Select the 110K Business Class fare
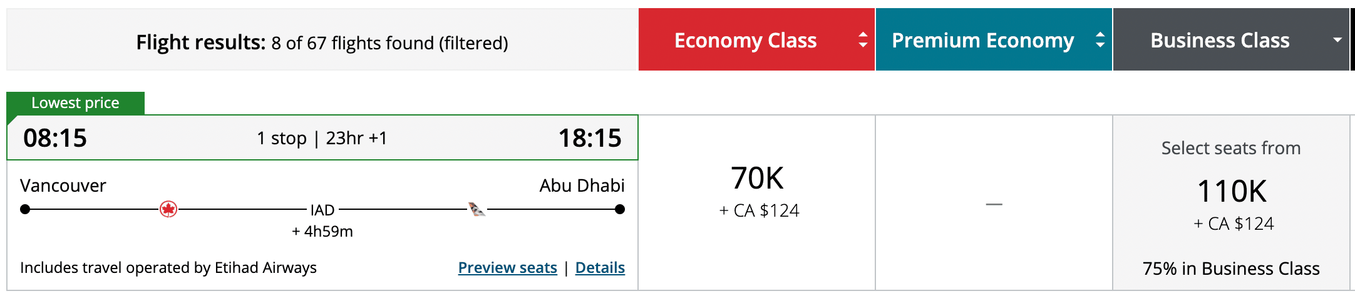The width and height of the screenshot is (1355, 296). 1232,192
